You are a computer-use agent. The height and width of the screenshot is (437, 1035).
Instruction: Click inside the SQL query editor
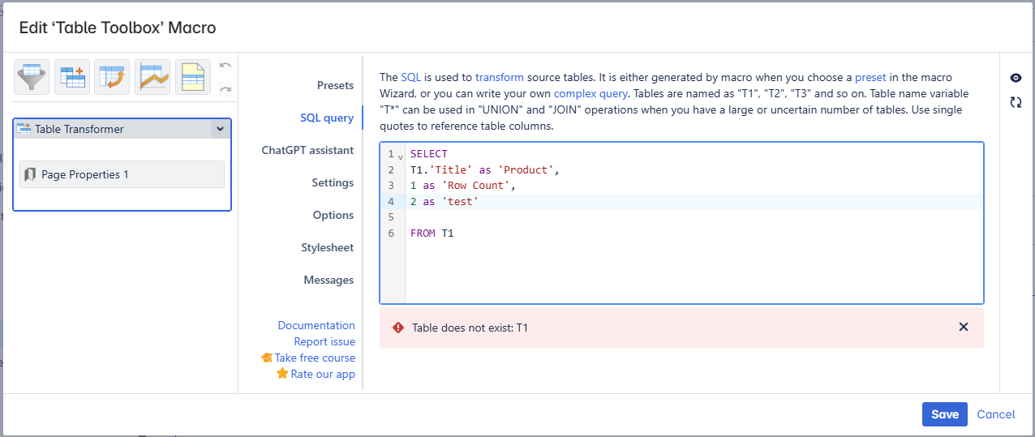[x=689, y=259]
